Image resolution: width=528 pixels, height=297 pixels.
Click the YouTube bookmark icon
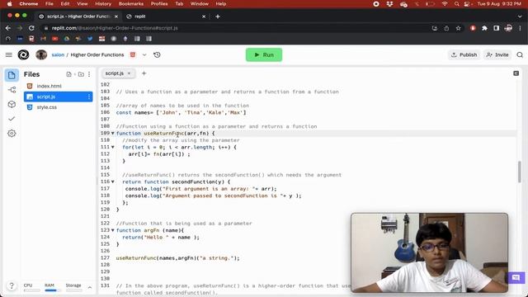(55, 39)
